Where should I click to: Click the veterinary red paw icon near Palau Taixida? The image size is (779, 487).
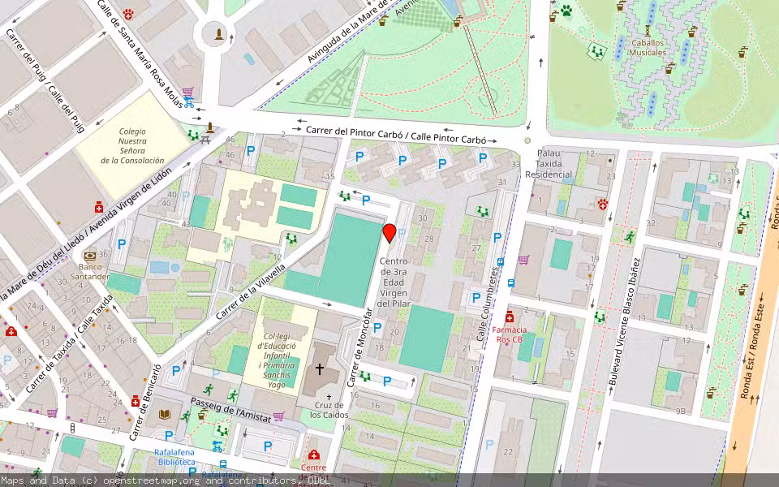(x=602, y=204)
